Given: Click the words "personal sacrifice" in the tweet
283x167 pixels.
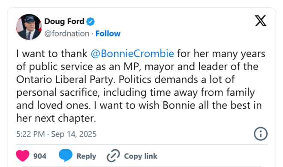Looking at the screenshot, I should coord(57,93).
